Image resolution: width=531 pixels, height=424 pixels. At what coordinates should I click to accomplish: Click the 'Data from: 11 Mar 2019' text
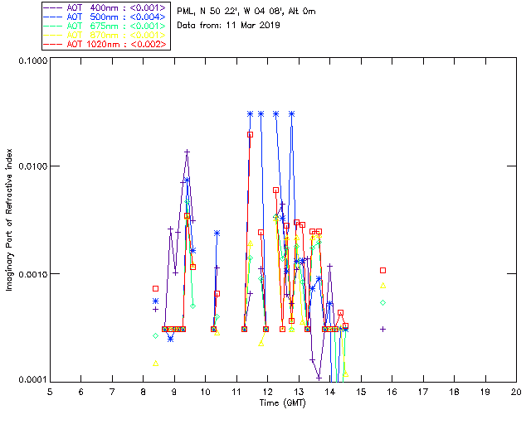229,26
